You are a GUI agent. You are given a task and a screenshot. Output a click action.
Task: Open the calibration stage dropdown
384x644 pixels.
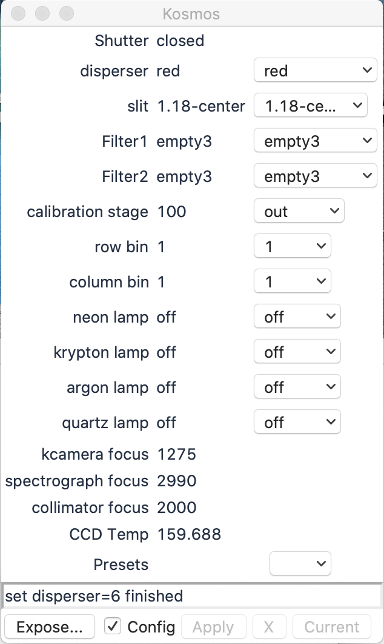pos(299,212)
